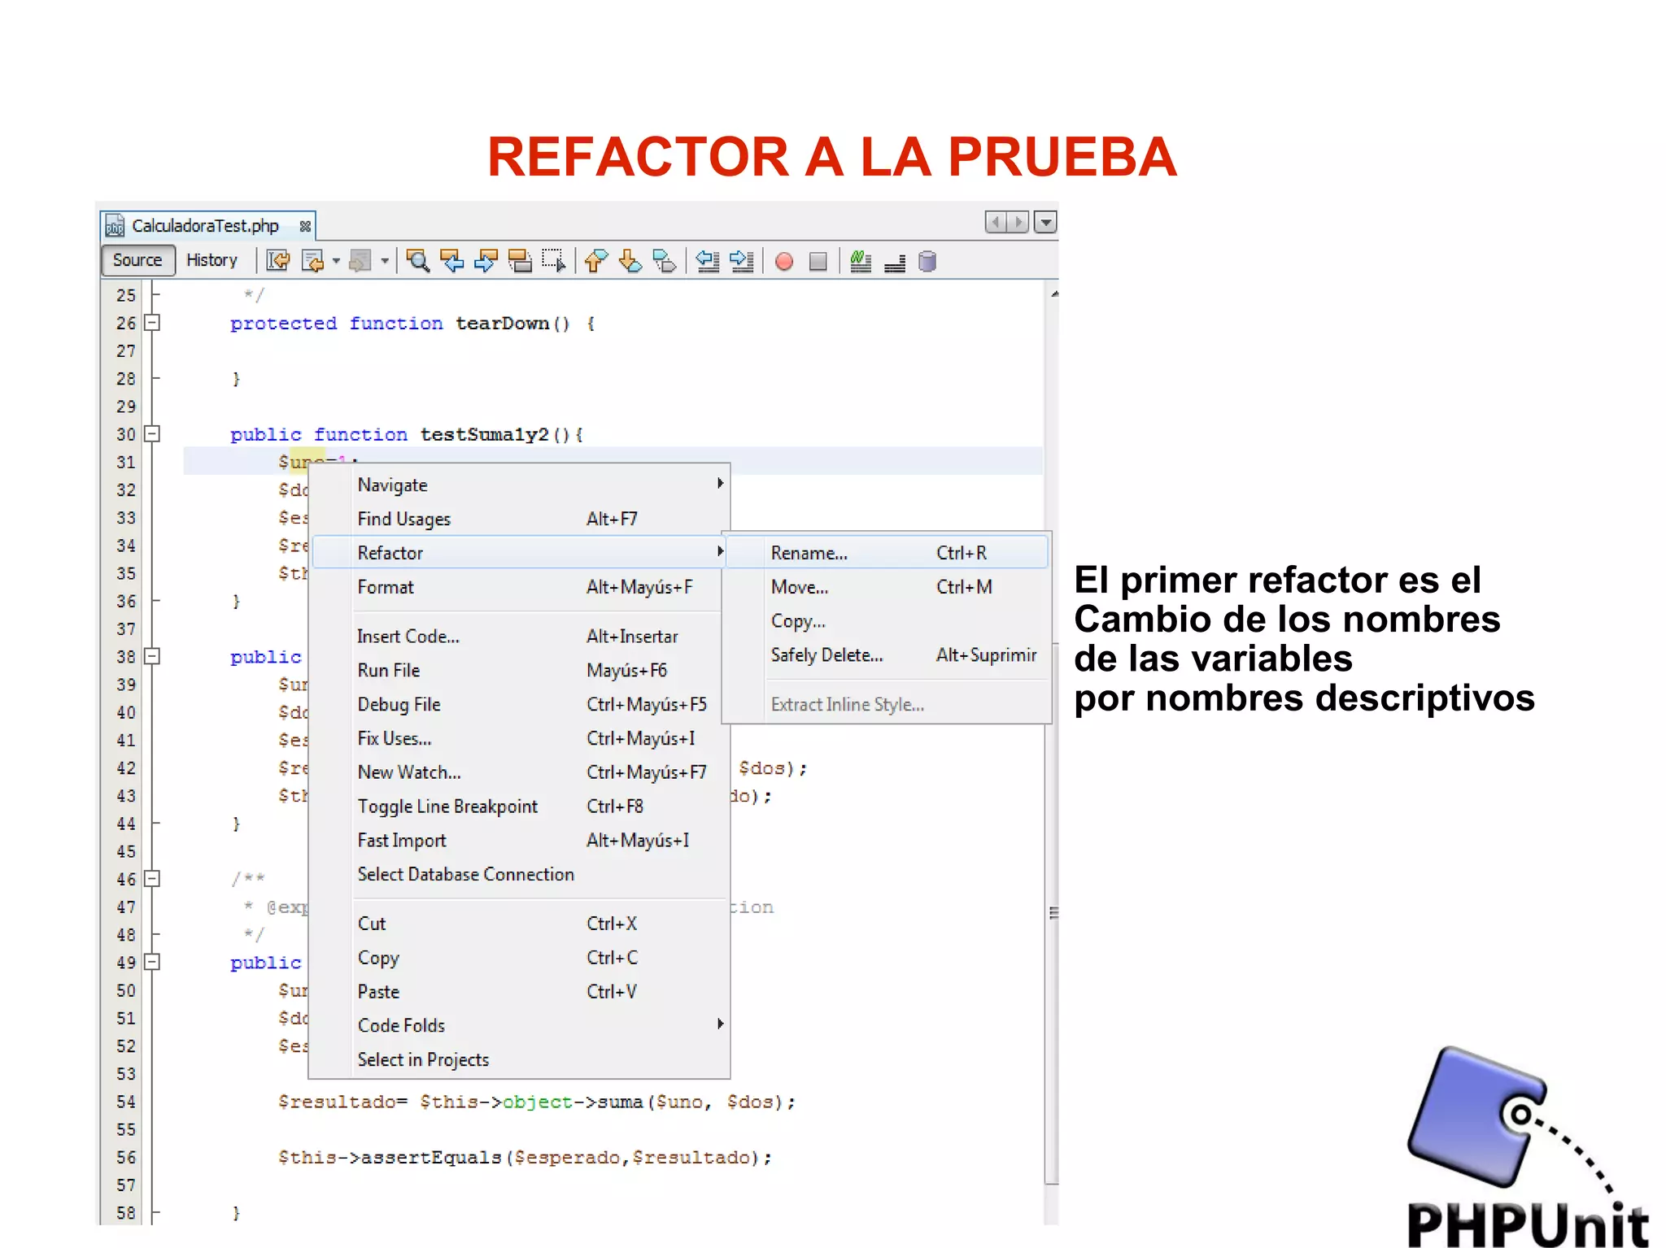Screen dimensions: 1666x1248
Task: Click the Comment lines toolbar icon
Action: point(895,263)
